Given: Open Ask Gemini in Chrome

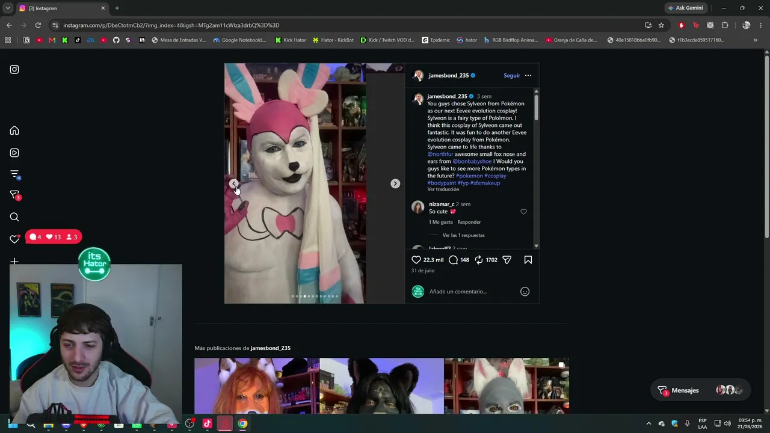Looking at the screenshot, I should click(685, 8).
